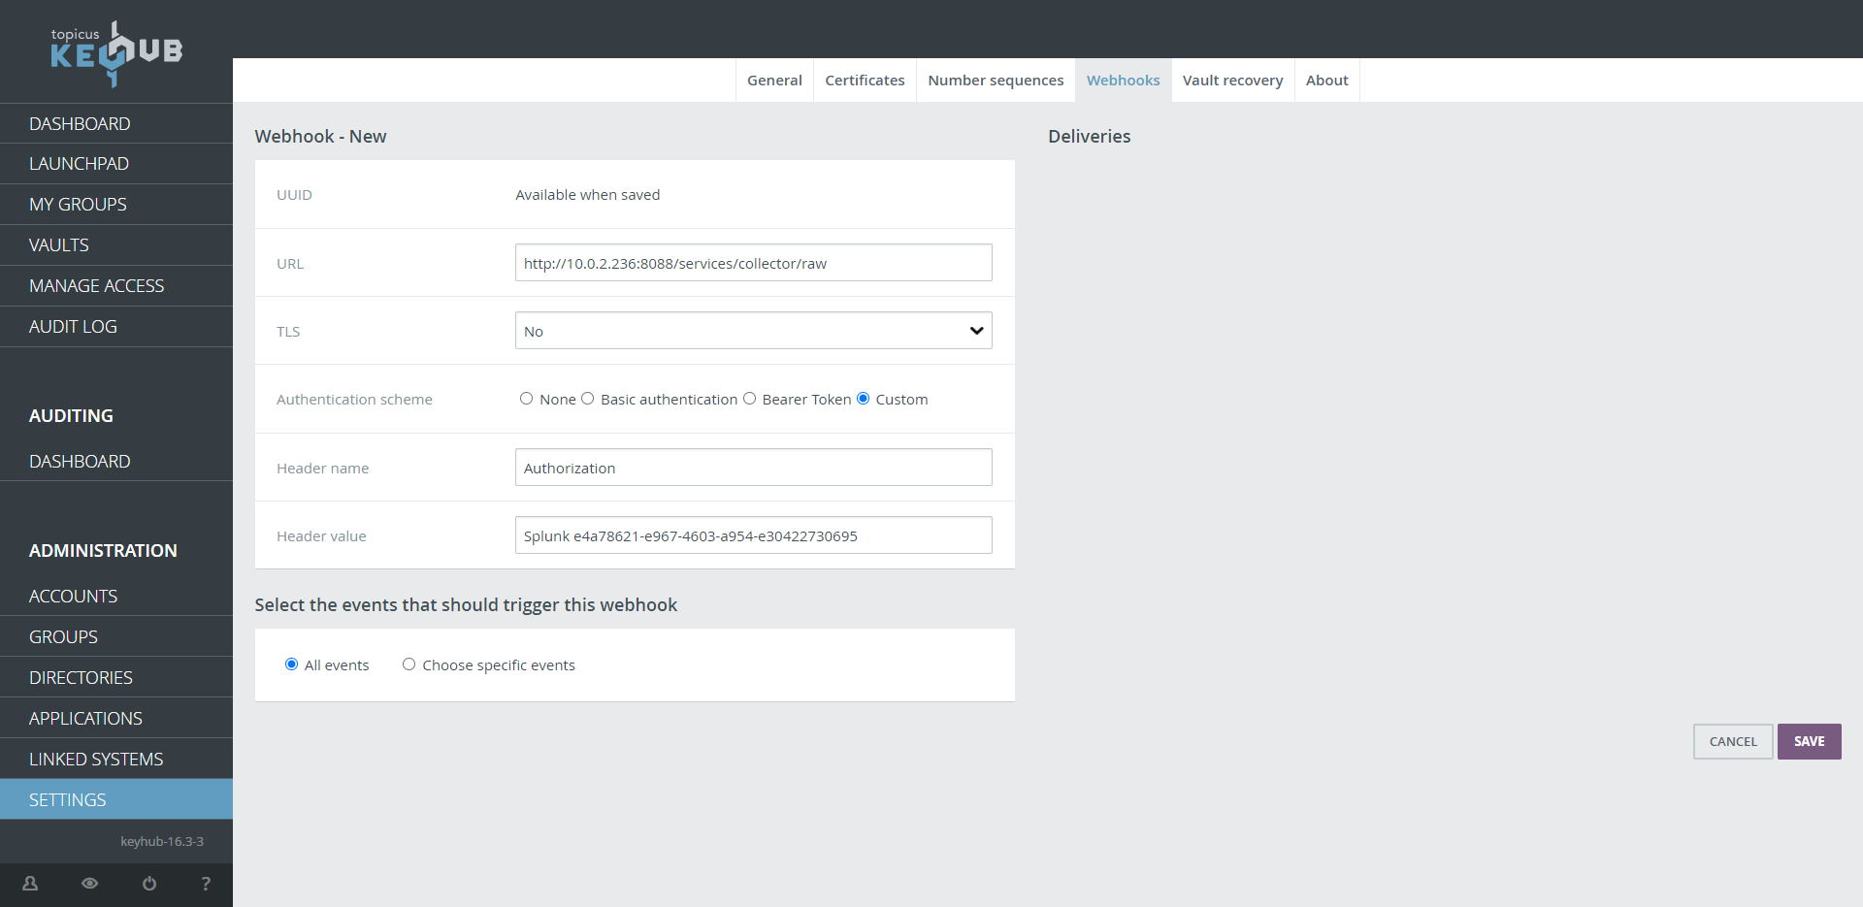Click the Deliveries heading
The image size is (1863, 907).
tap(1089, 137)
